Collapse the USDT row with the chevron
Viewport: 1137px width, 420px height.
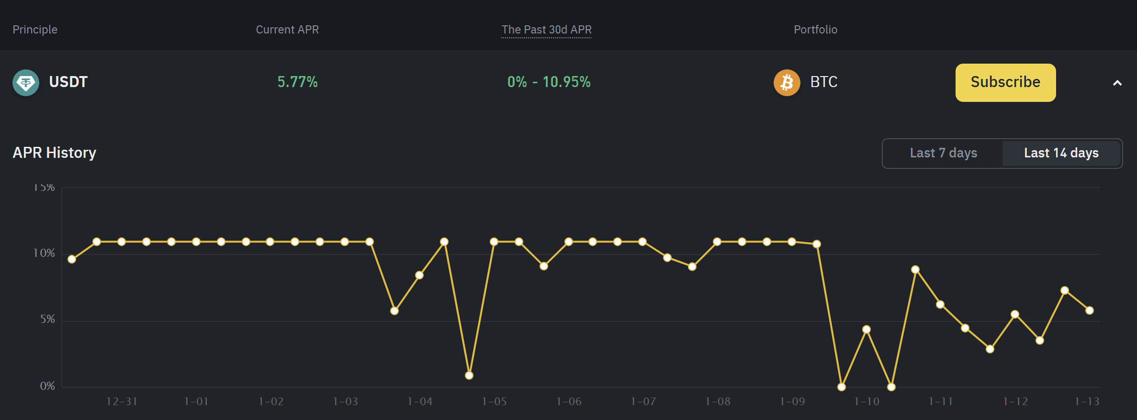(x=1117, y=82)
